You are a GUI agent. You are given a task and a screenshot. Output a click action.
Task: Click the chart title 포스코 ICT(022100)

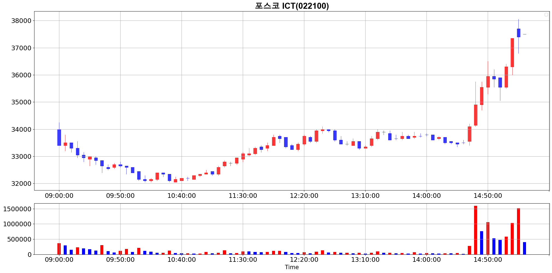click(292, 6)
